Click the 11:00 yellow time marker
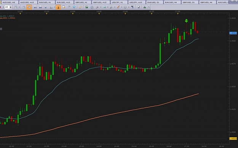 click(20, 14)
